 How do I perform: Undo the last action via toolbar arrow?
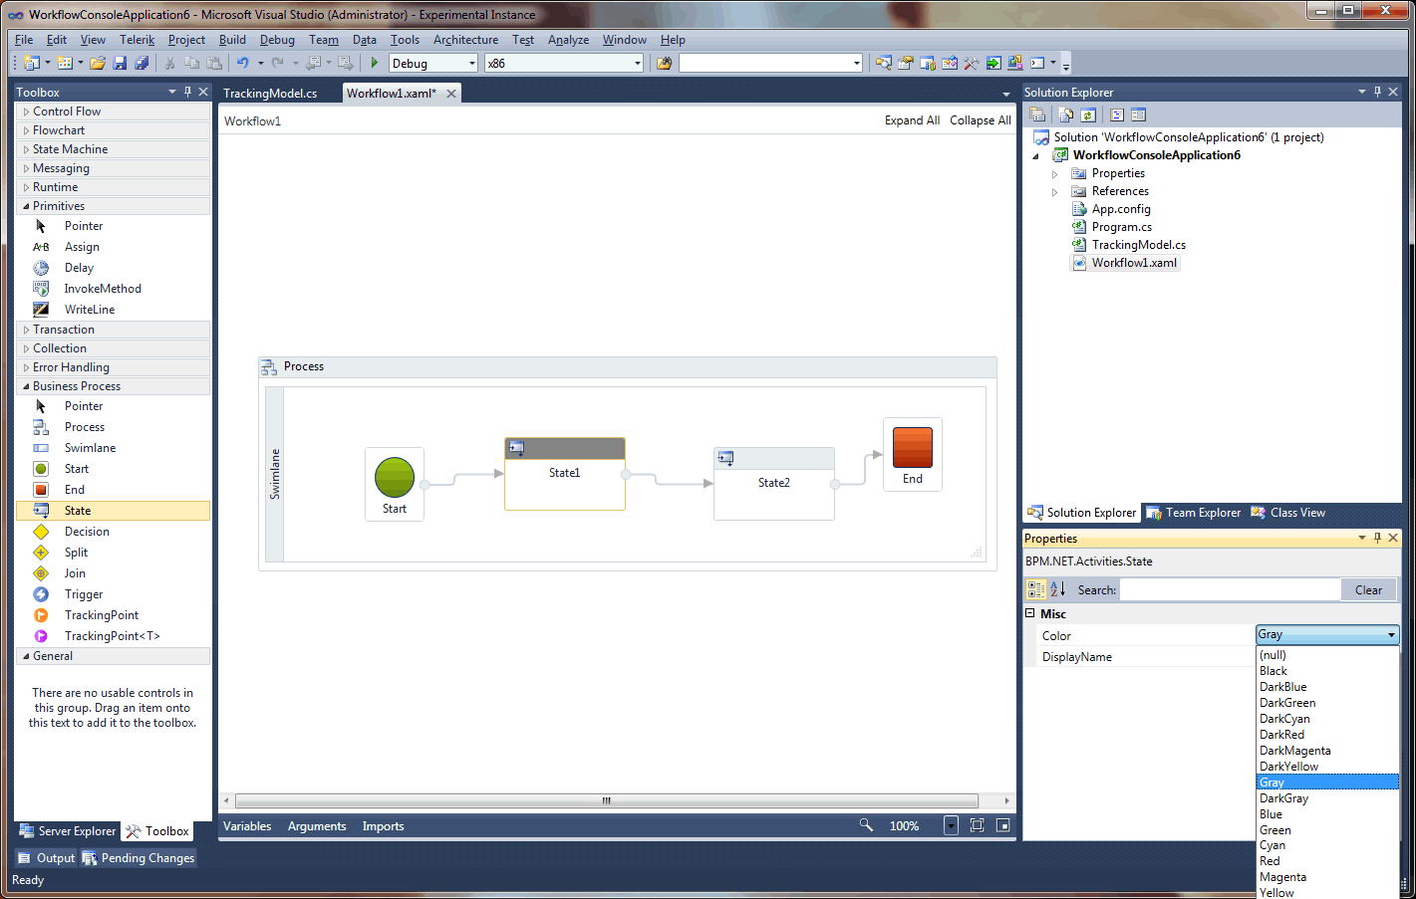point(242,63)
